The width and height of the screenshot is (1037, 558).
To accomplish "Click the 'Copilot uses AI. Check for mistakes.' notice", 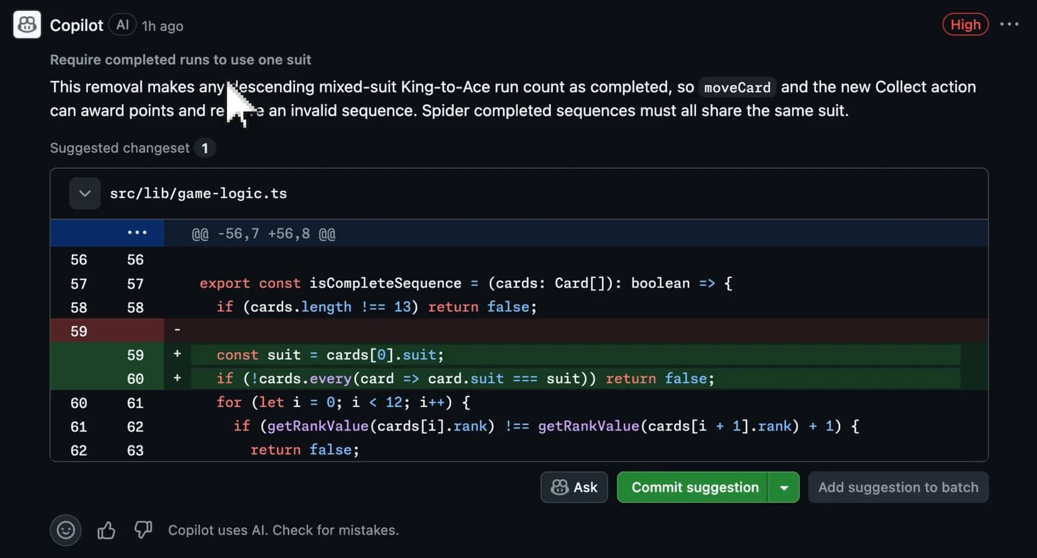I will coord(283,530).
